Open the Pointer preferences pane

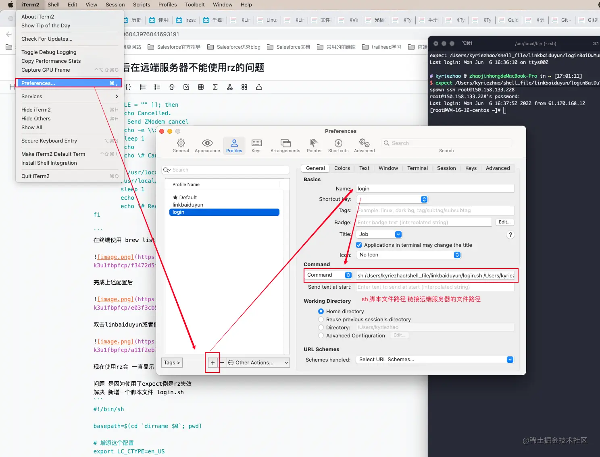click(314, 146)
